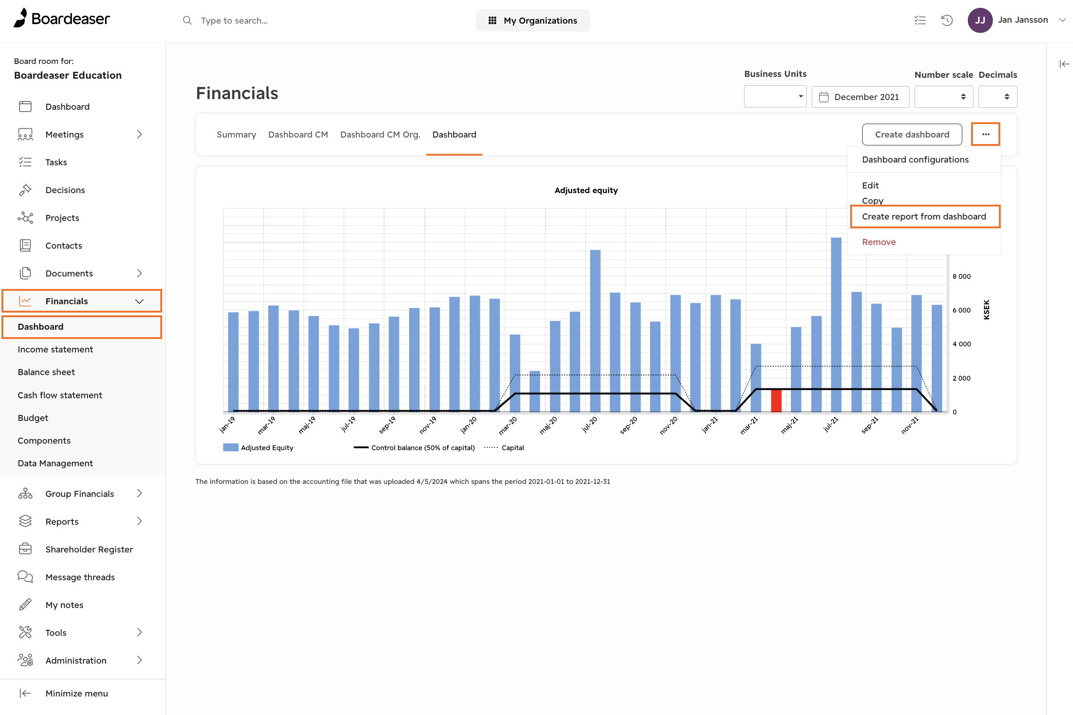Image resolution: width=1073 pixels, height=715 pixels.
Task: Switch to the Dashboard CM Org. tab
Action: (380, 134)
